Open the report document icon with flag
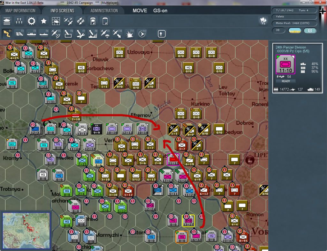Screen dimensions: 327x251 click(x=93, y=21)
